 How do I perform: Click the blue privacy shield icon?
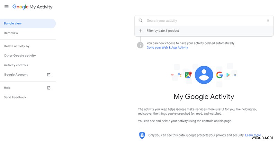(x=142, y=135)
